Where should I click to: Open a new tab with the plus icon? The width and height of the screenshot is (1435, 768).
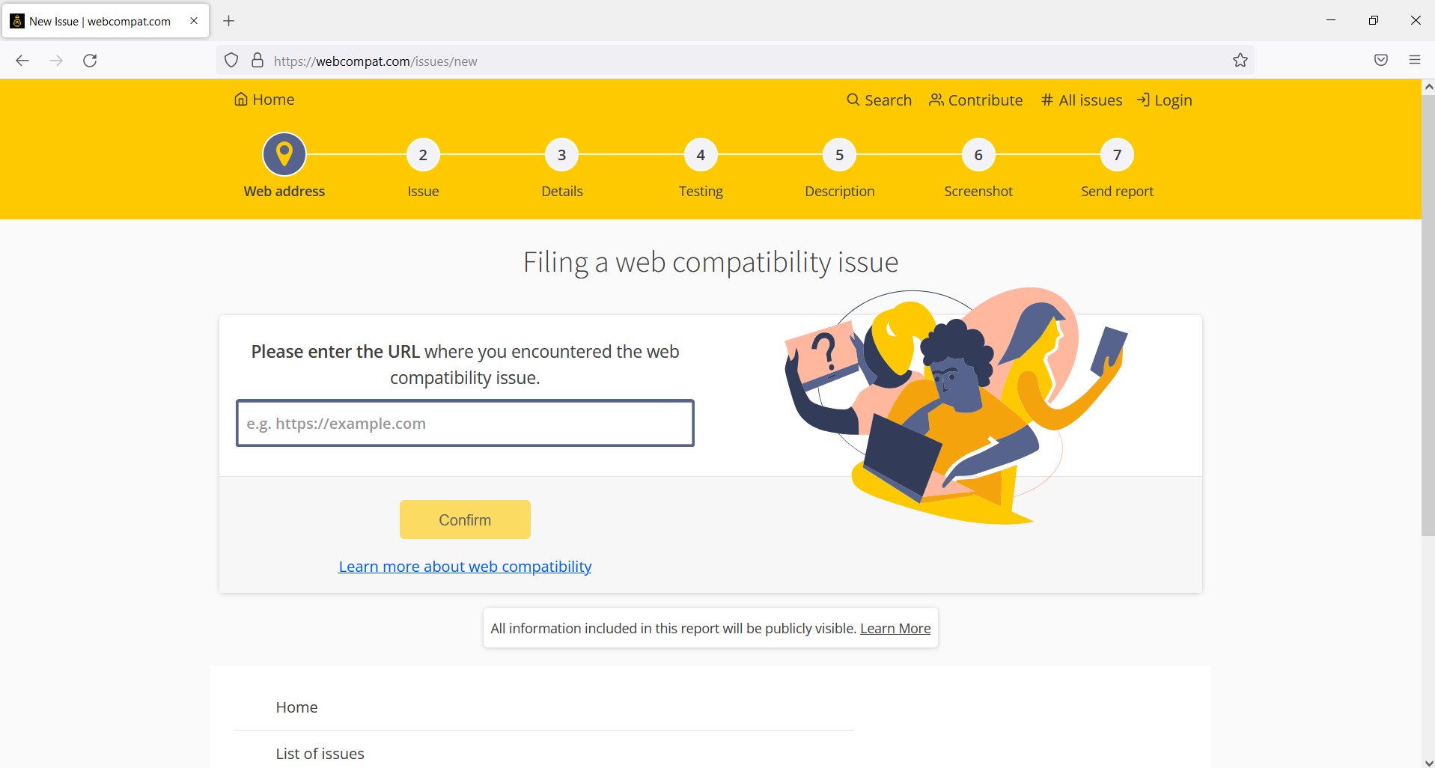click(229, 21)
